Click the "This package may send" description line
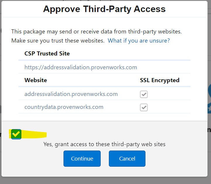211x184 pixels. (x=96, y=31)
